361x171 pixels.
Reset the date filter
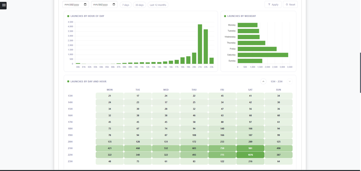click(290, 5)
